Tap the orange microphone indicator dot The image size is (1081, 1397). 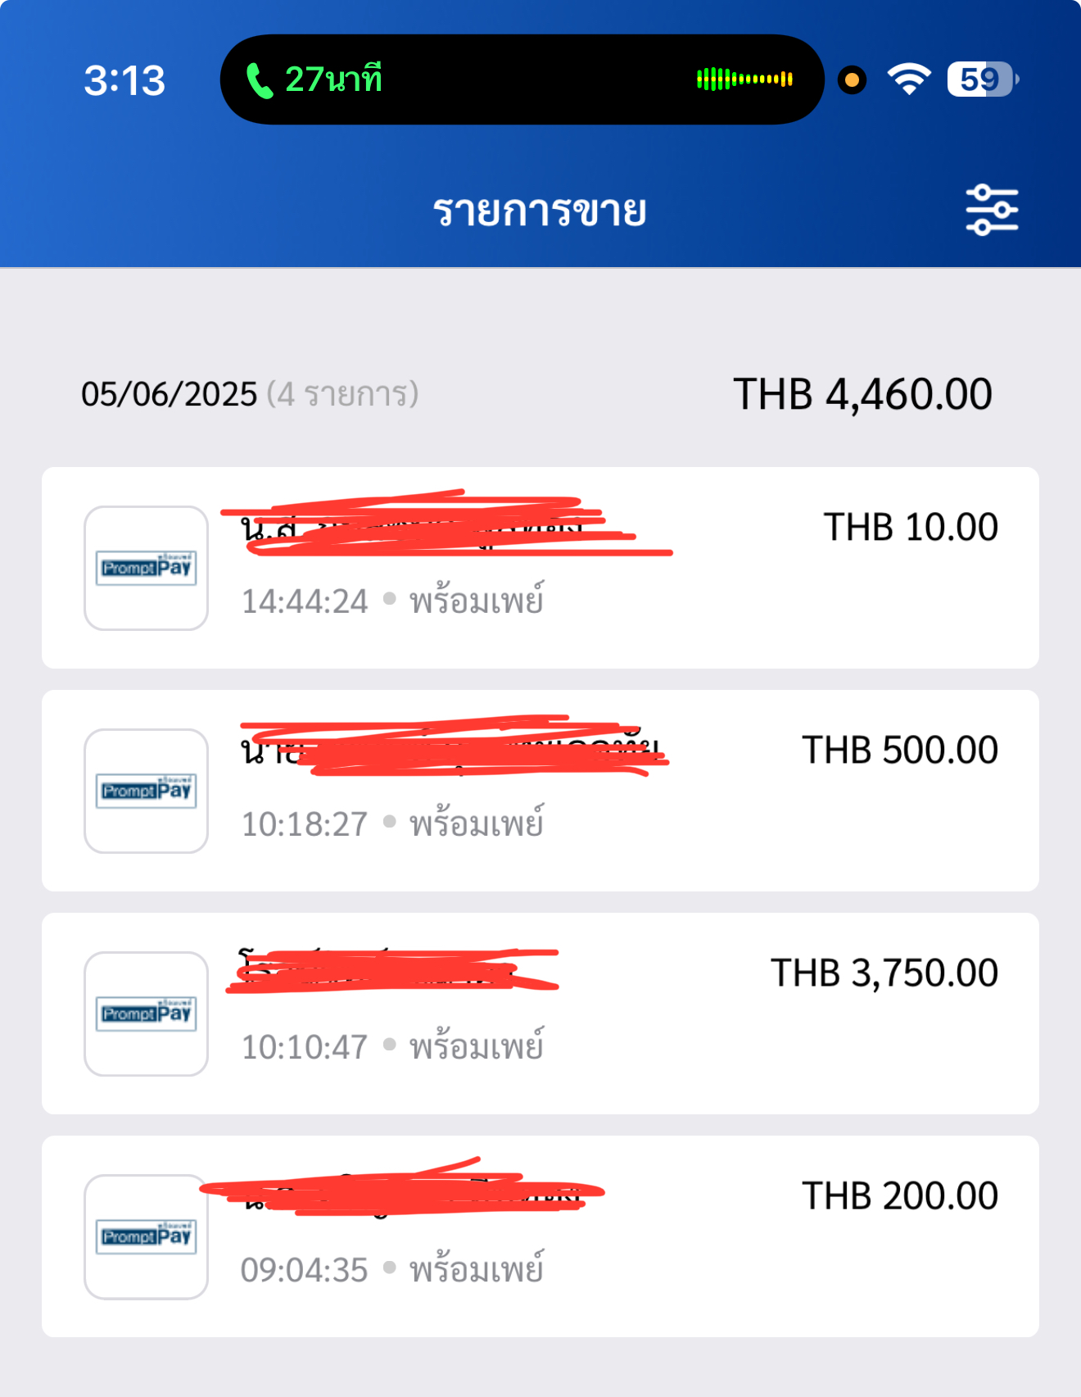click(852, 79)
